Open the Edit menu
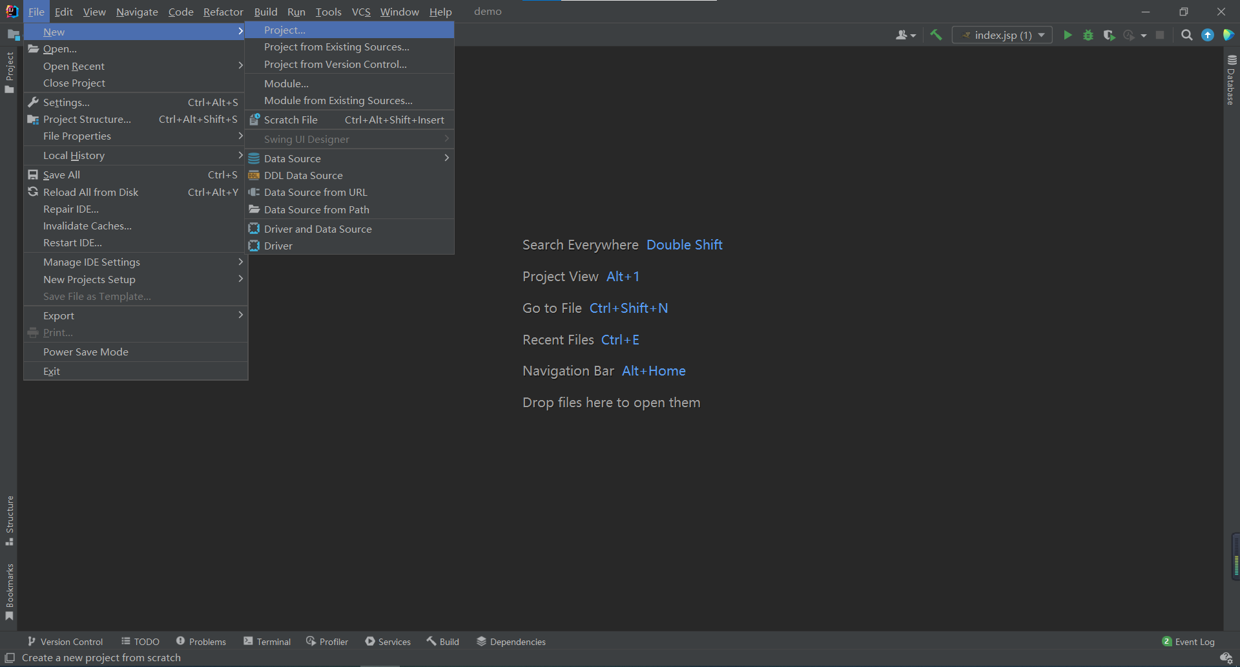The height and width of the screenshot is (667, 1240). point(63,12)
